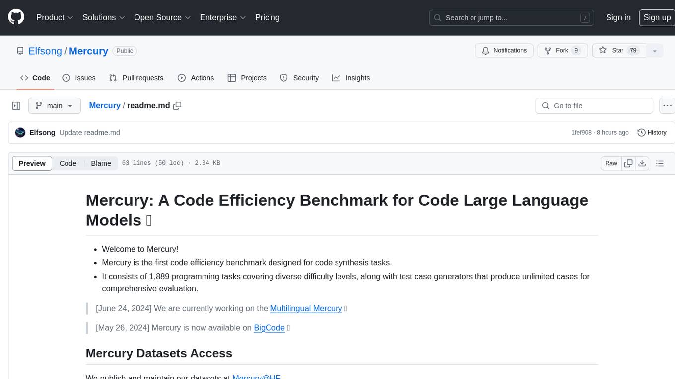This screenshot has height=379, width=675.
Task: Click the Public visibility badge
Action: pos(125,51)
